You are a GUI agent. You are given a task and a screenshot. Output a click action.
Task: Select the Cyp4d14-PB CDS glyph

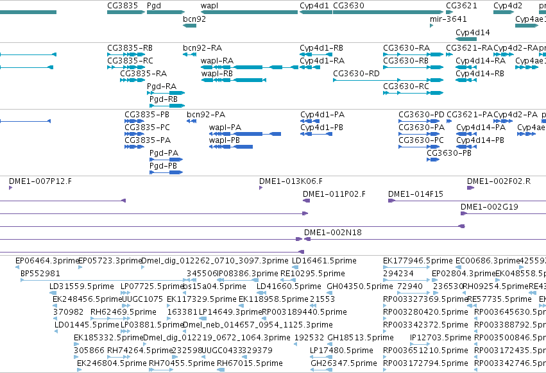tap(466, 147)
